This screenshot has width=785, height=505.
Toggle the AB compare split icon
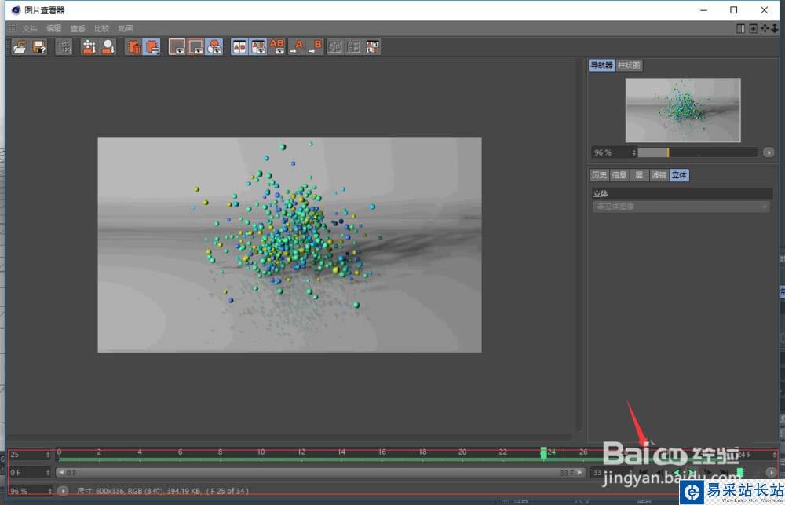[239, 47]
